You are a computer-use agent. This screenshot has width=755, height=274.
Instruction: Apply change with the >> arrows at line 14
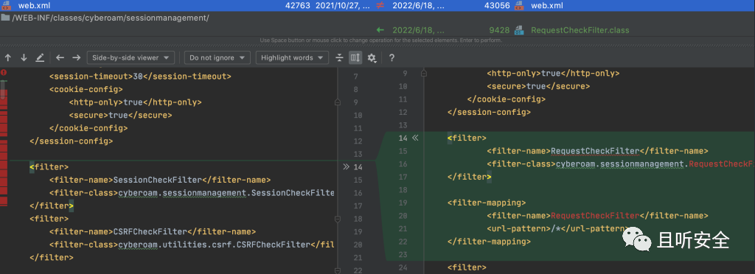point(346,166)
